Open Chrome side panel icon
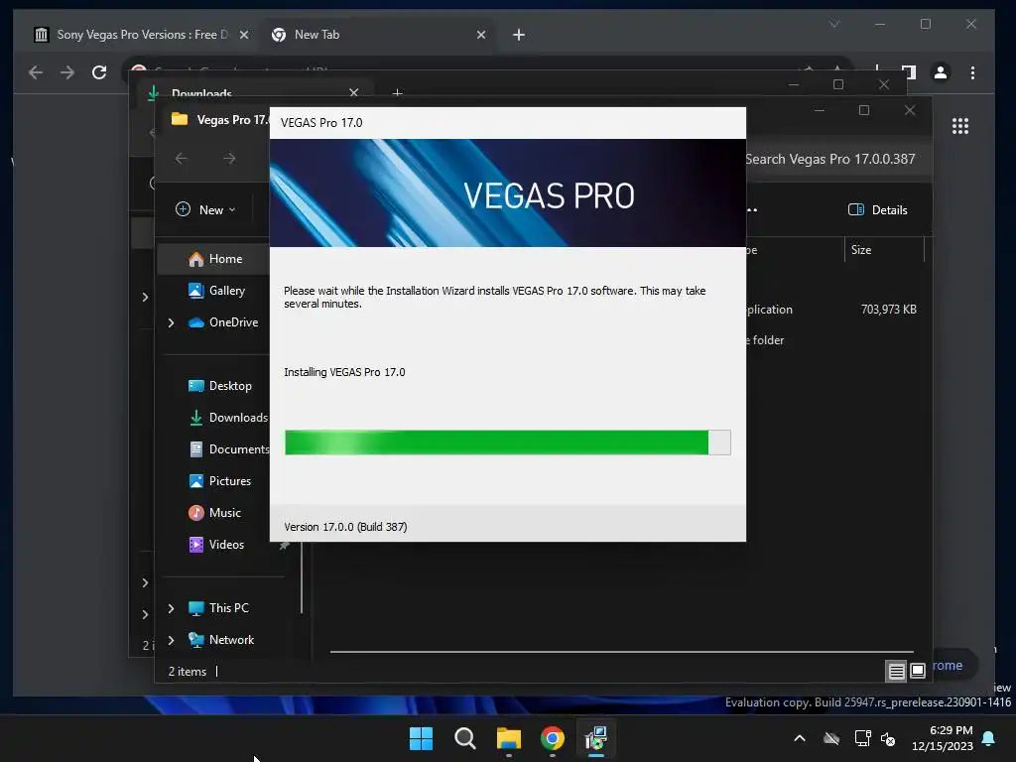This screenshot has width=1016, height=762. (x=909, y=72)
